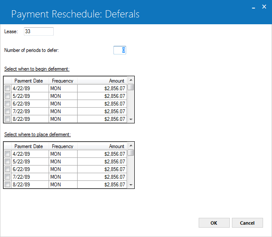
Task: Click up arrow of begin deferment scrollbar
Action: [131, 80]
